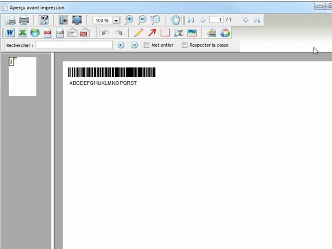Email the report as PDF attachment
The height and width of the screenshot is (249, 332).
tap(85, 33)
